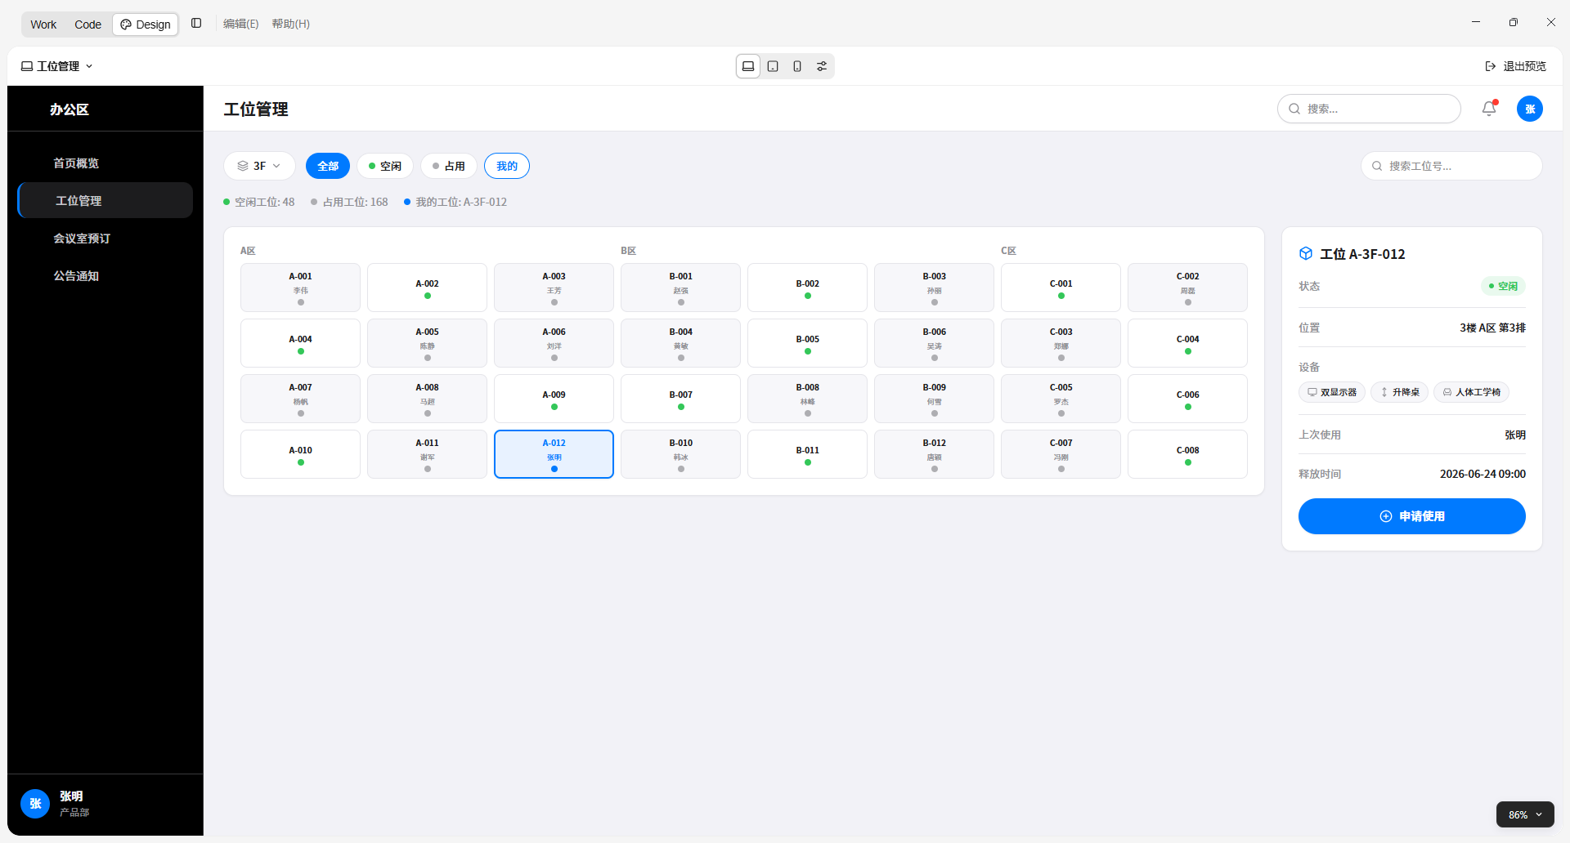Go to 首页概览 in sidebar

pos(105,163)
